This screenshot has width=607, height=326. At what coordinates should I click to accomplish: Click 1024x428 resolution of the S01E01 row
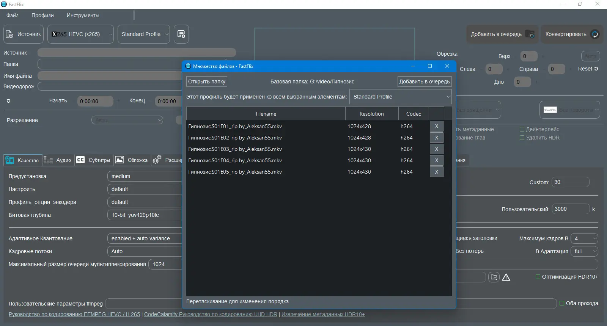(359, 126)
